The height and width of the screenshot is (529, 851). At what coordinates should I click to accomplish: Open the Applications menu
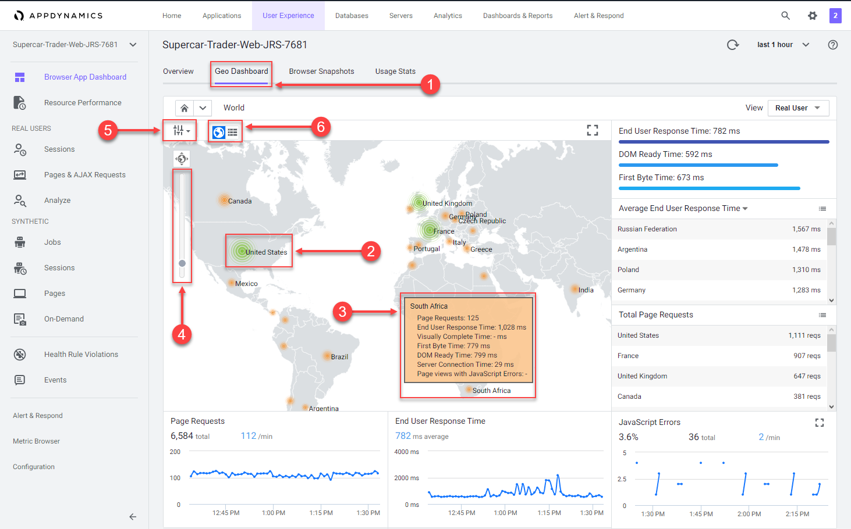(x=222, y=16)
